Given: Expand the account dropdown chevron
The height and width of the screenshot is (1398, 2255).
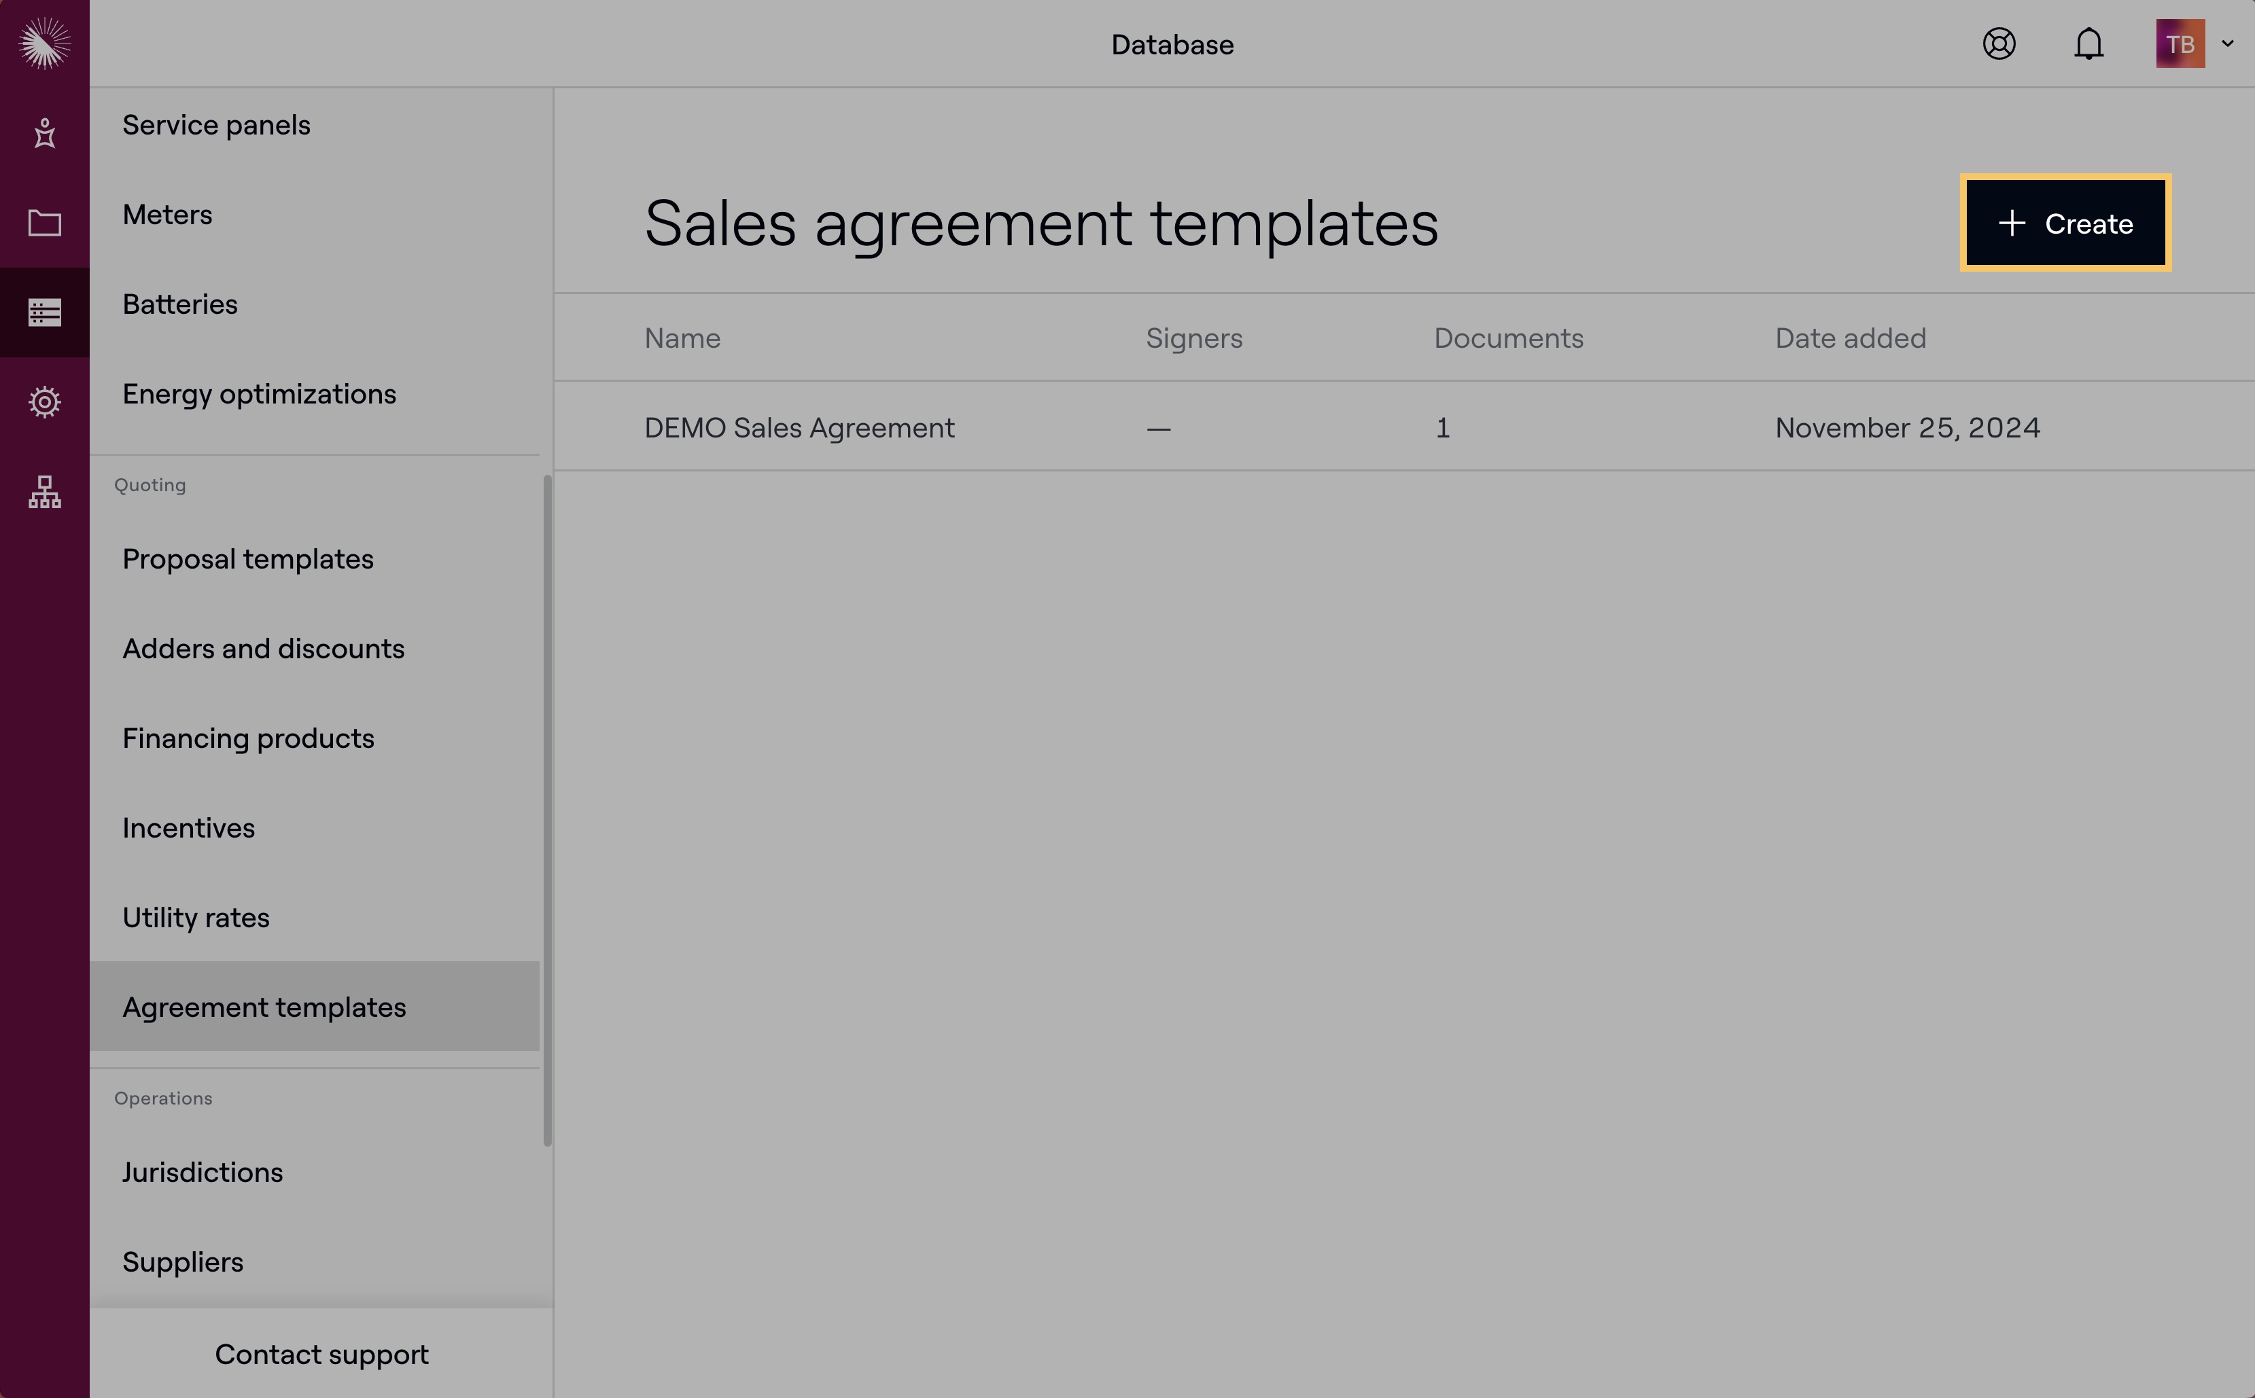Looking at the screenshot, I should 2228,43.
